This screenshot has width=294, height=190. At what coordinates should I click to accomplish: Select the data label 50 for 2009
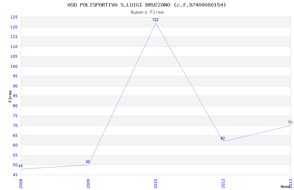point(88,162)
